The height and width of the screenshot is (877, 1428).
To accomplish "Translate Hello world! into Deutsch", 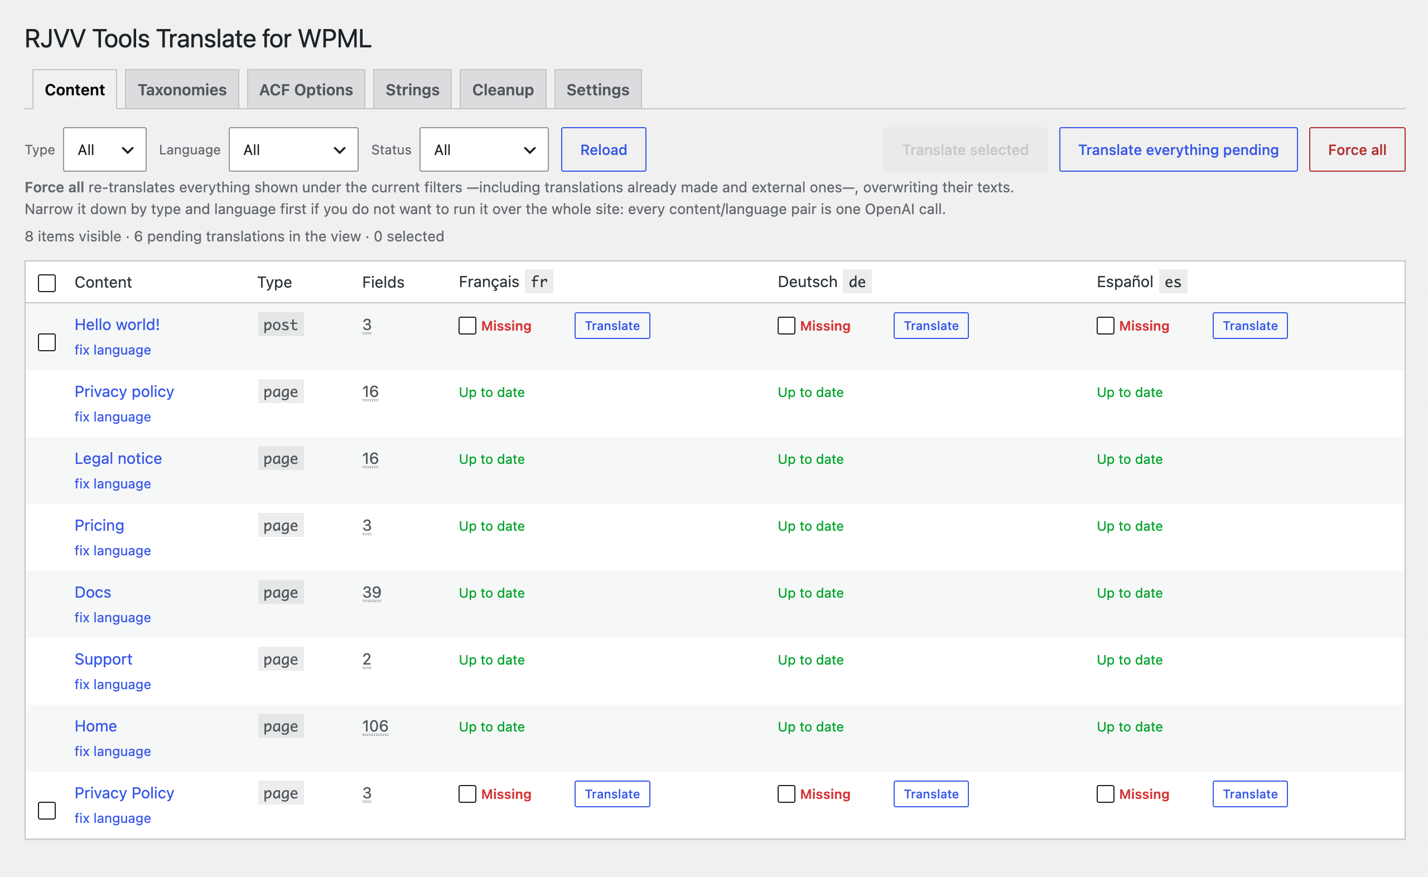I will point(931,326).
